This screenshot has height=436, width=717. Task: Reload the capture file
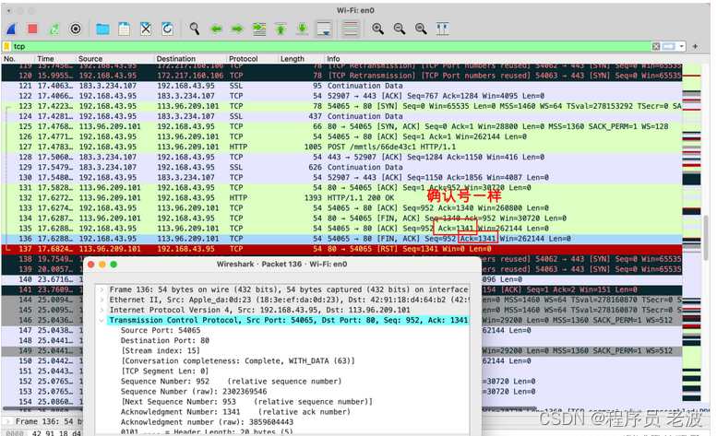(167, 29)
